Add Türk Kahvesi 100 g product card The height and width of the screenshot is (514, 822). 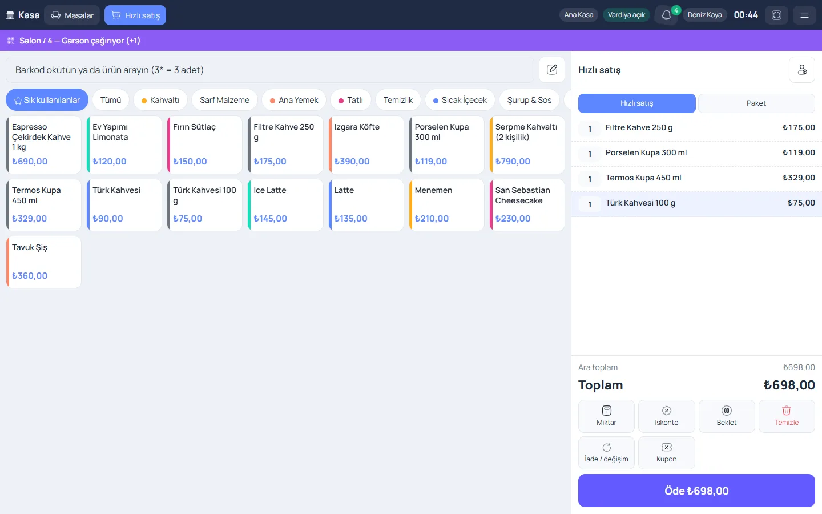204,205
